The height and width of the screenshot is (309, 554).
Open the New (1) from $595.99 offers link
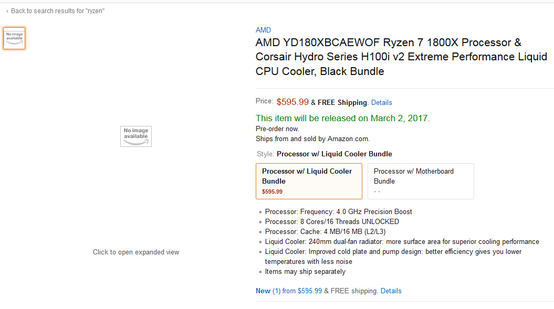pyautogui.click(x=289, y=291)
